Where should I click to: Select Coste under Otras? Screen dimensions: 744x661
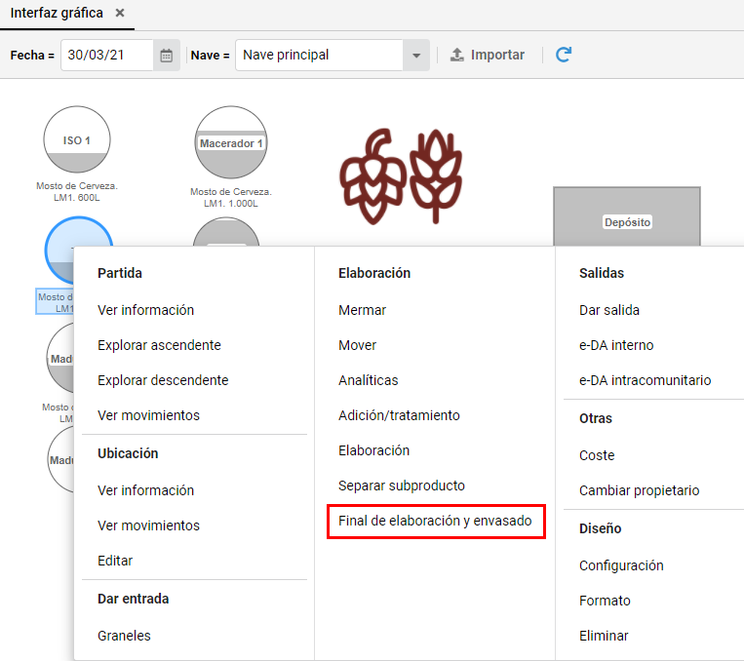pyautogui.click(x=597, y=455)
